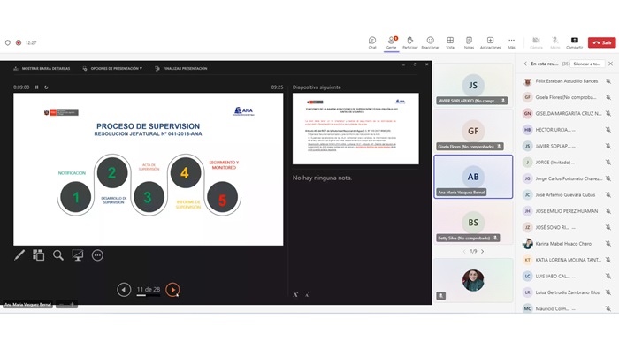The height and width of the screenshot is (349, 619).
Task: Open the Vista layout options
Action: coord(450,42)
